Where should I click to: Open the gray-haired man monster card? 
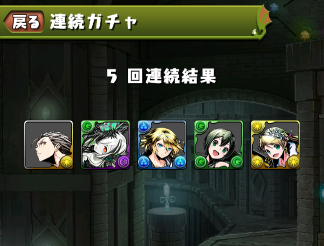[x=49, y=145]
